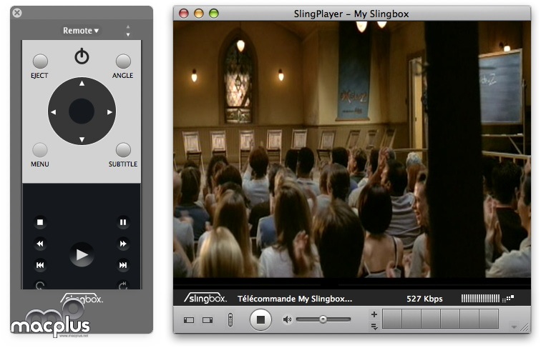The width and height of the screenshot is (541, 348).
Task: Click the first empty favorite channel slot
Action: pyautogui.click(x=392, y=319)
